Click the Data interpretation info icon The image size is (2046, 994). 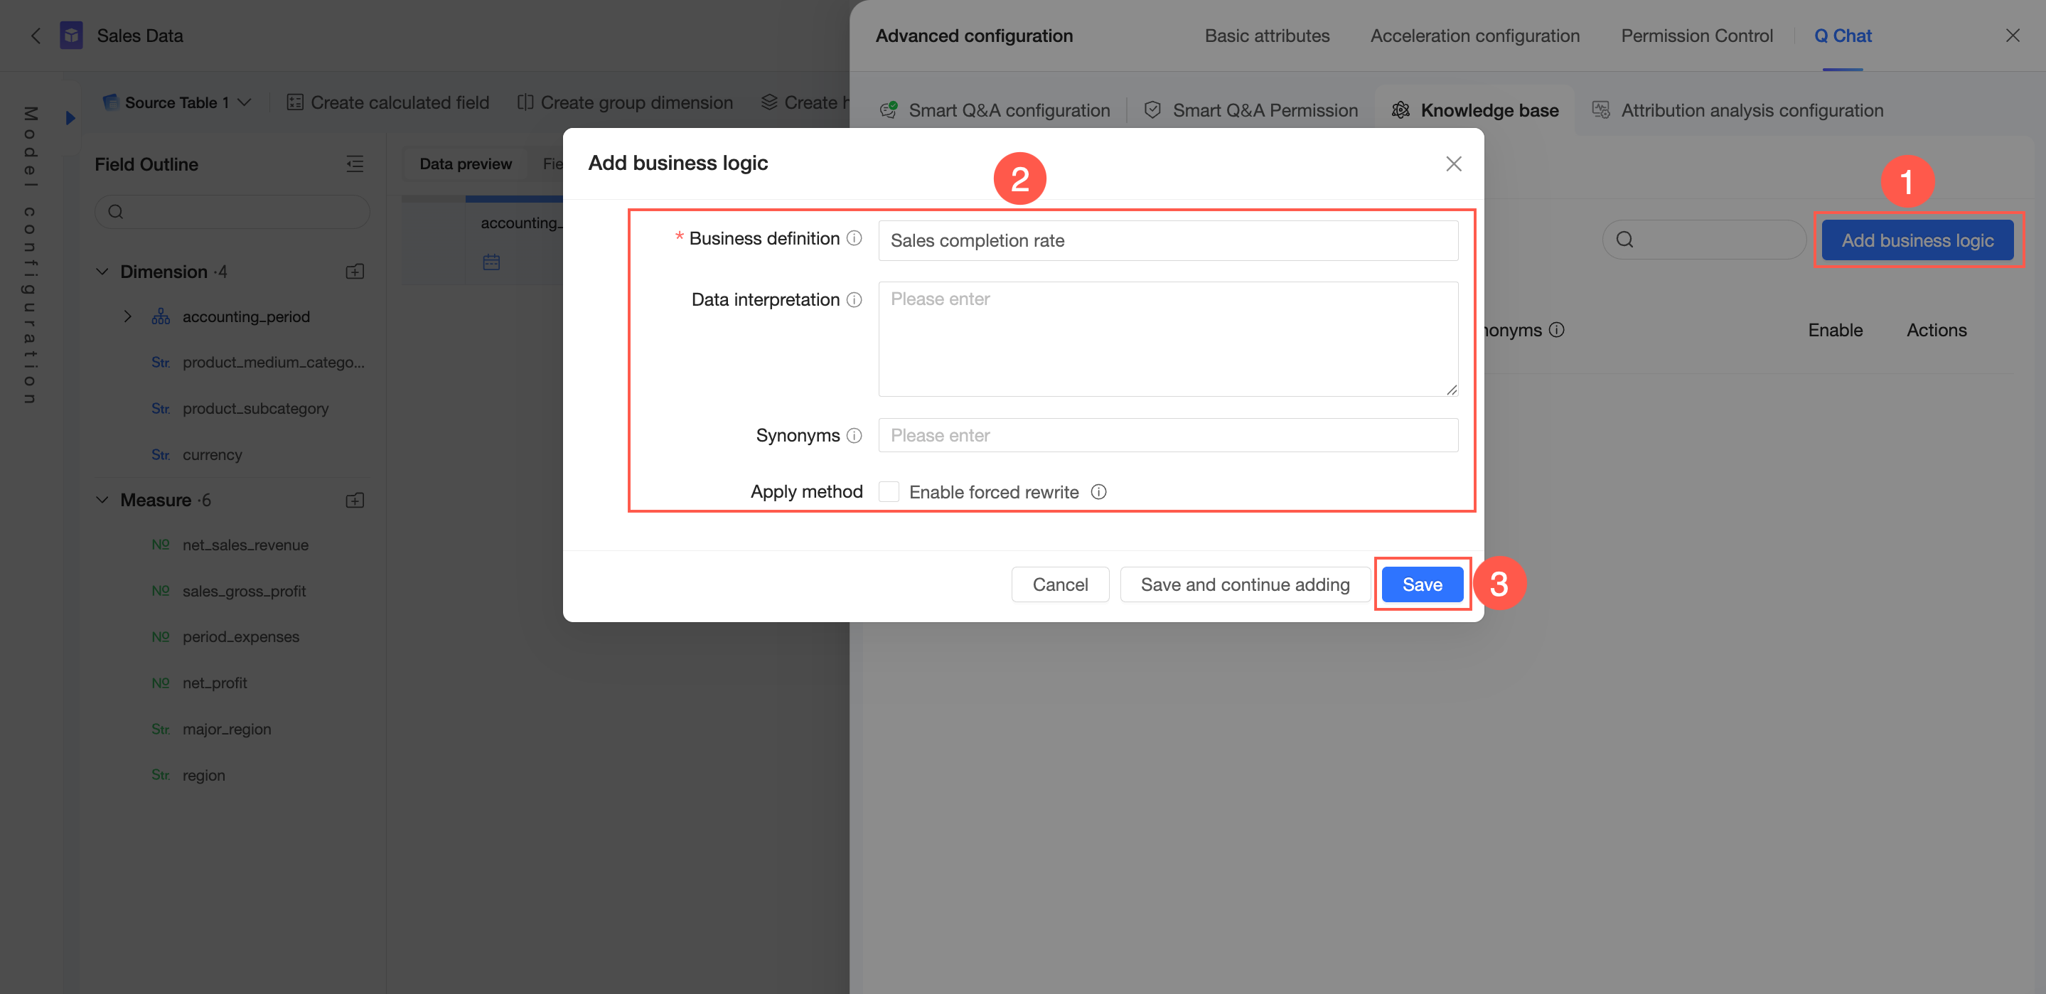854,299
